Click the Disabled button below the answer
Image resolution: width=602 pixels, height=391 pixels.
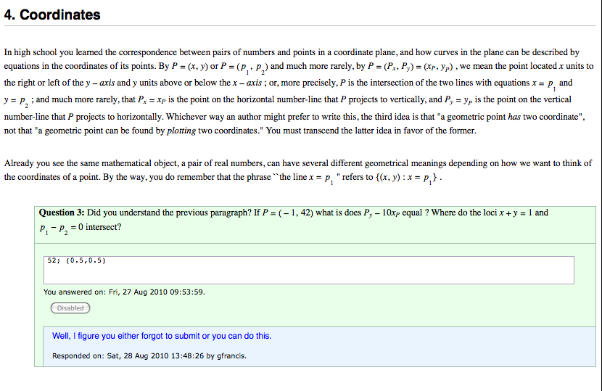pos(70,308)
